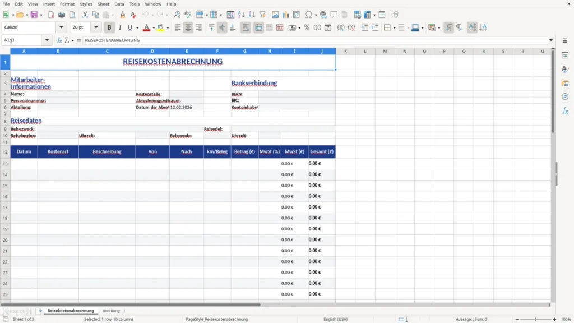Click the Clear Direct Formatting icon

point(133,15)
